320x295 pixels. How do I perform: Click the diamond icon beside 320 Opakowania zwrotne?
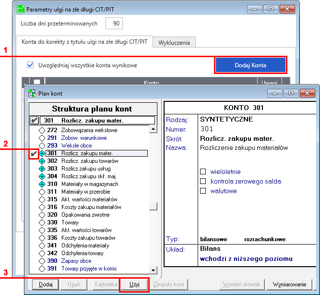42,215
